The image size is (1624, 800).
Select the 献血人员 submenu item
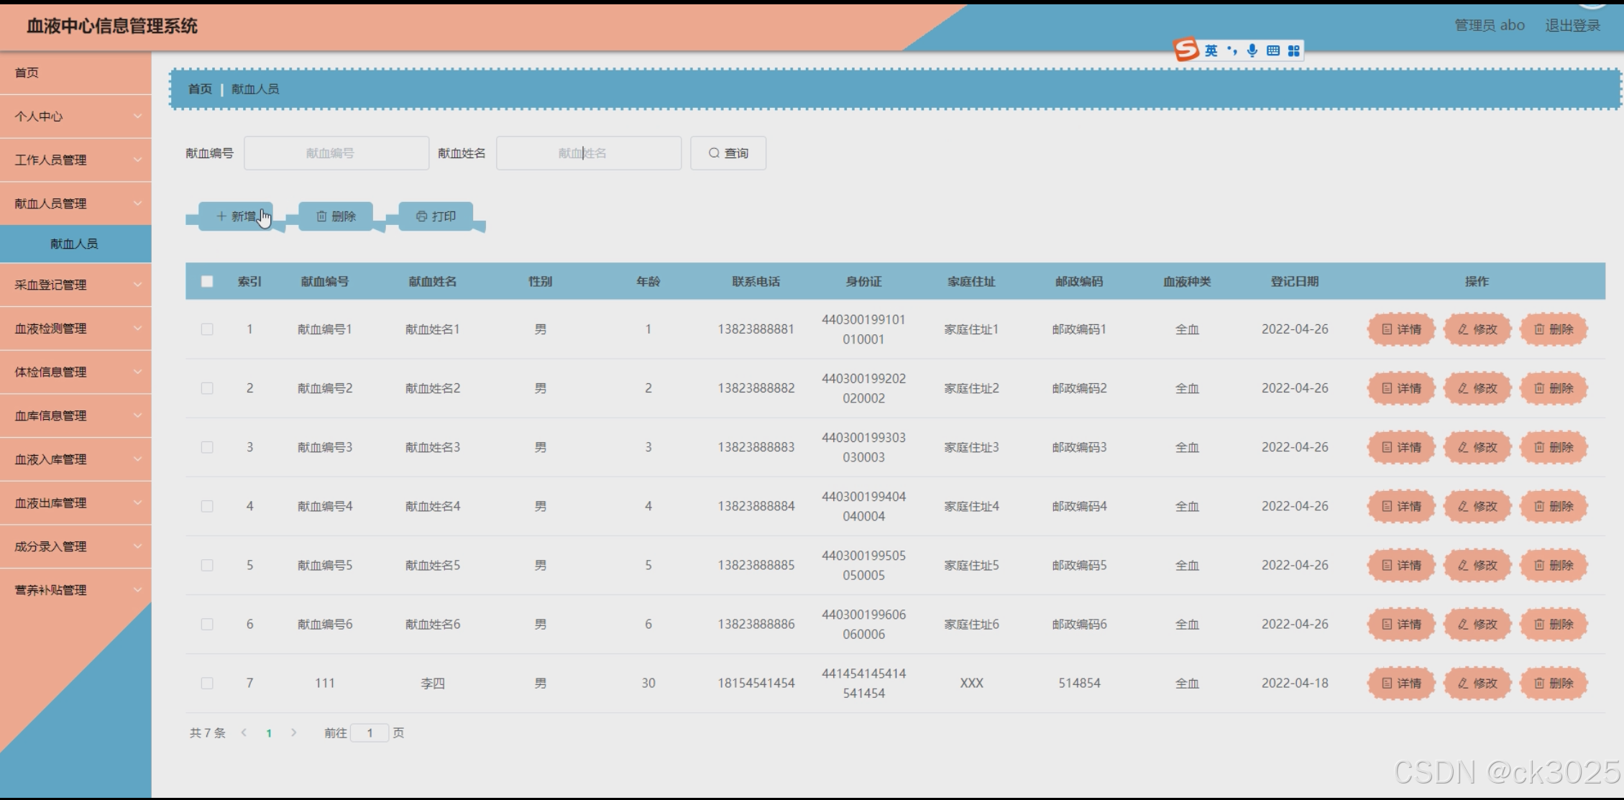click(74, 244)
